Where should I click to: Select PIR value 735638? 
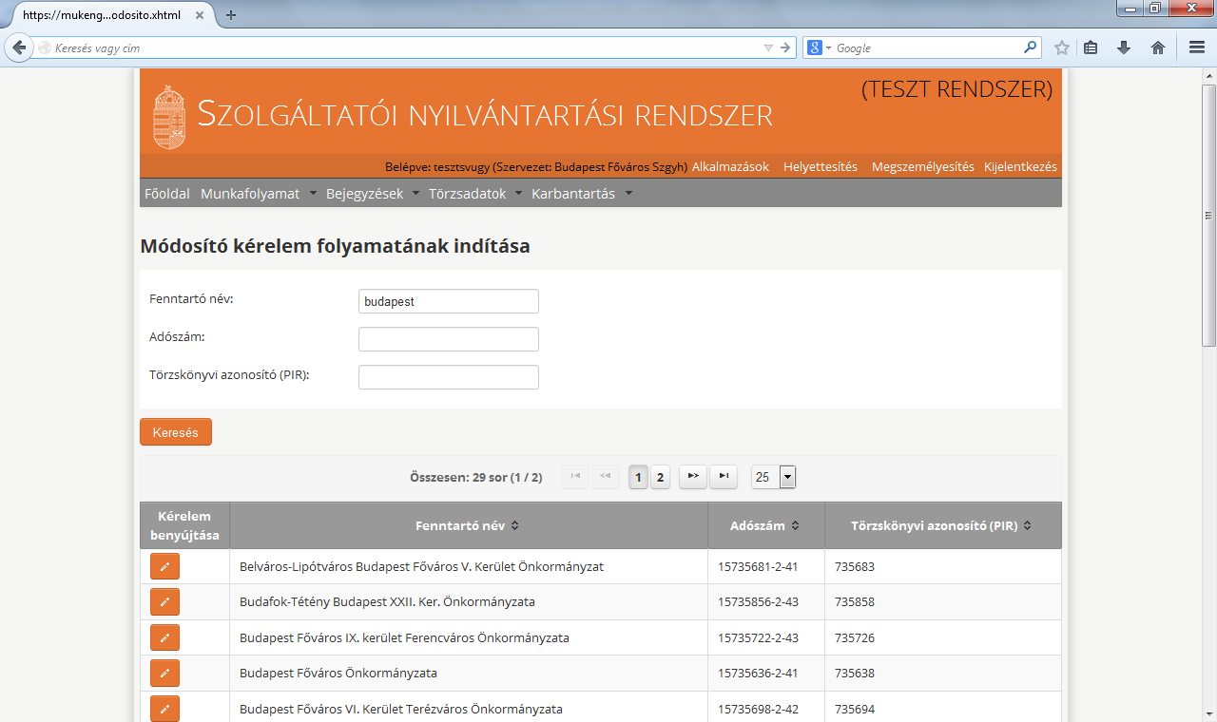click(854, 673)
